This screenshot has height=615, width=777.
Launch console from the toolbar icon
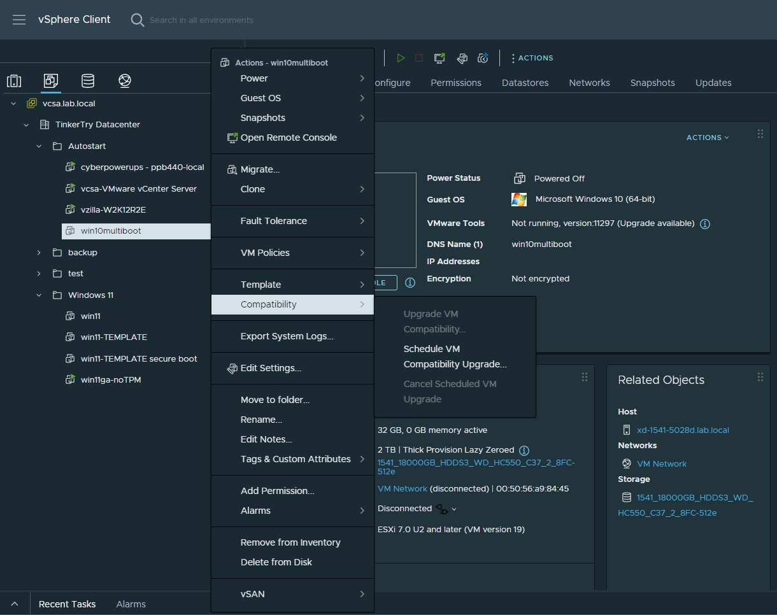(x=439, y=58)
